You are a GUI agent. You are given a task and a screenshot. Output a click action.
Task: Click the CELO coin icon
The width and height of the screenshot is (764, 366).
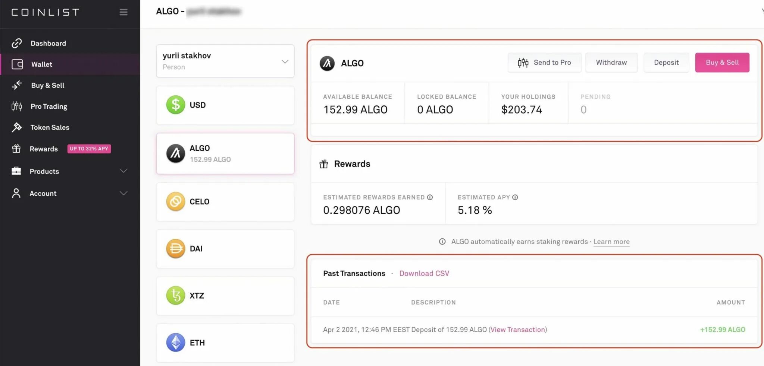click(176, 201)
